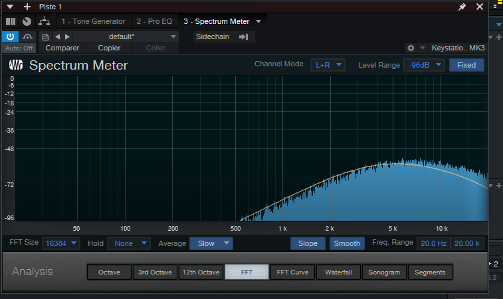503x299 pixels.
Task: Click the round knob icon next to the bars icon
Action: click(27, 21)
